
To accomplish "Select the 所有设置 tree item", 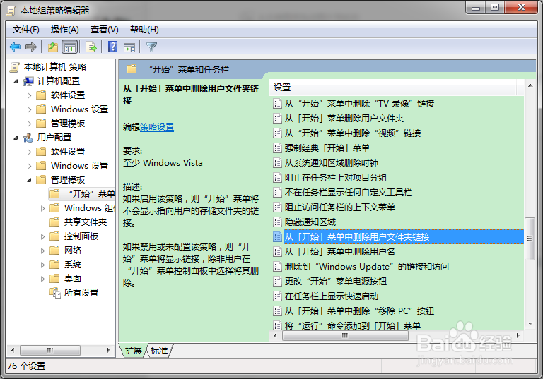I will point(81,293).
